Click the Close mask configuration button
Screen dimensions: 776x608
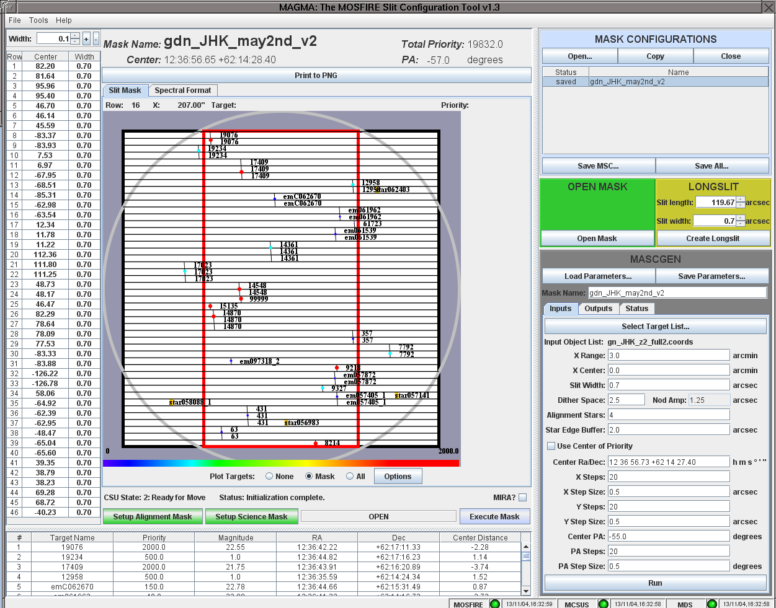(731, 56)
